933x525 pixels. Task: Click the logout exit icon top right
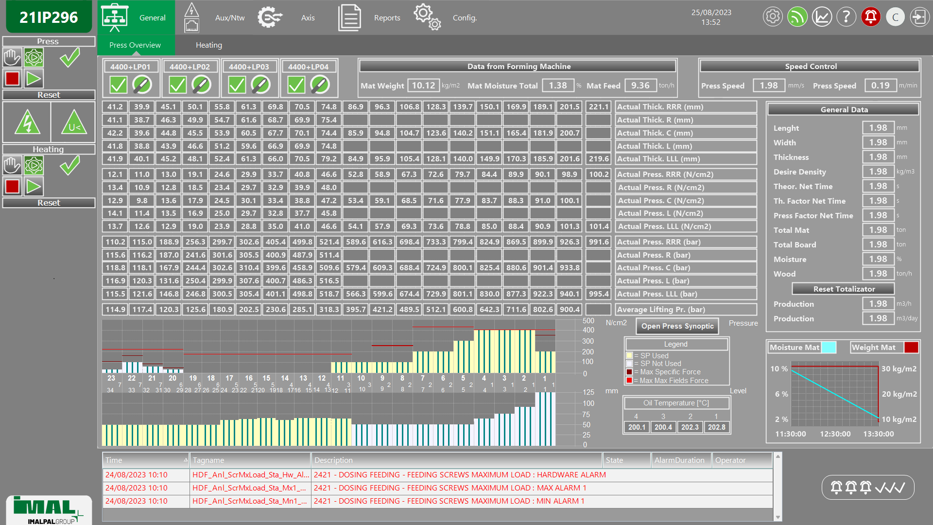tap(919, 17)
